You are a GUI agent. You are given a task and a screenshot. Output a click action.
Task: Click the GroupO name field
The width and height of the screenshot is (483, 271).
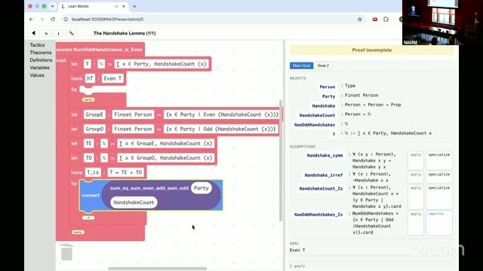point(94,129)
